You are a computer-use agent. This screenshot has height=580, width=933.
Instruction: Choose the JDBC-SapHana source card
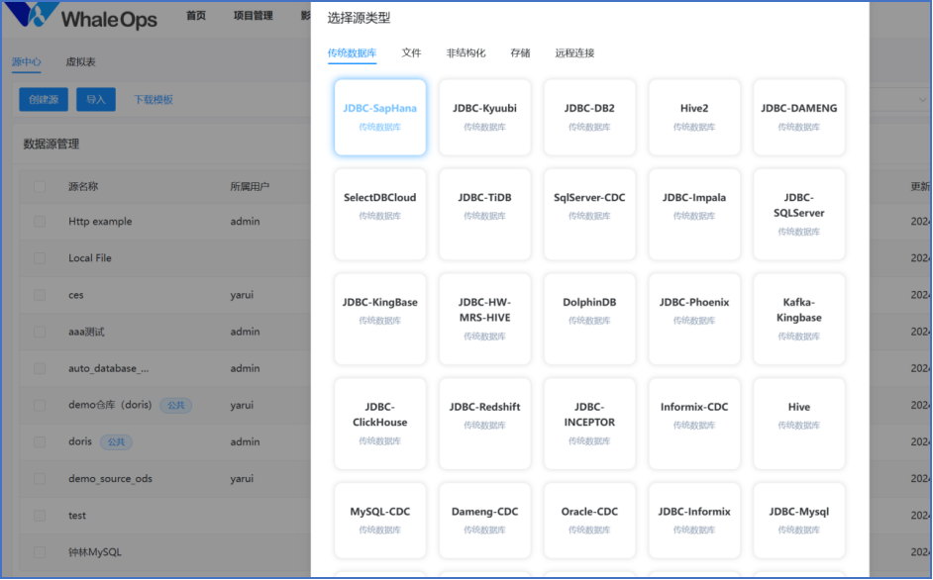pos(379,117)
